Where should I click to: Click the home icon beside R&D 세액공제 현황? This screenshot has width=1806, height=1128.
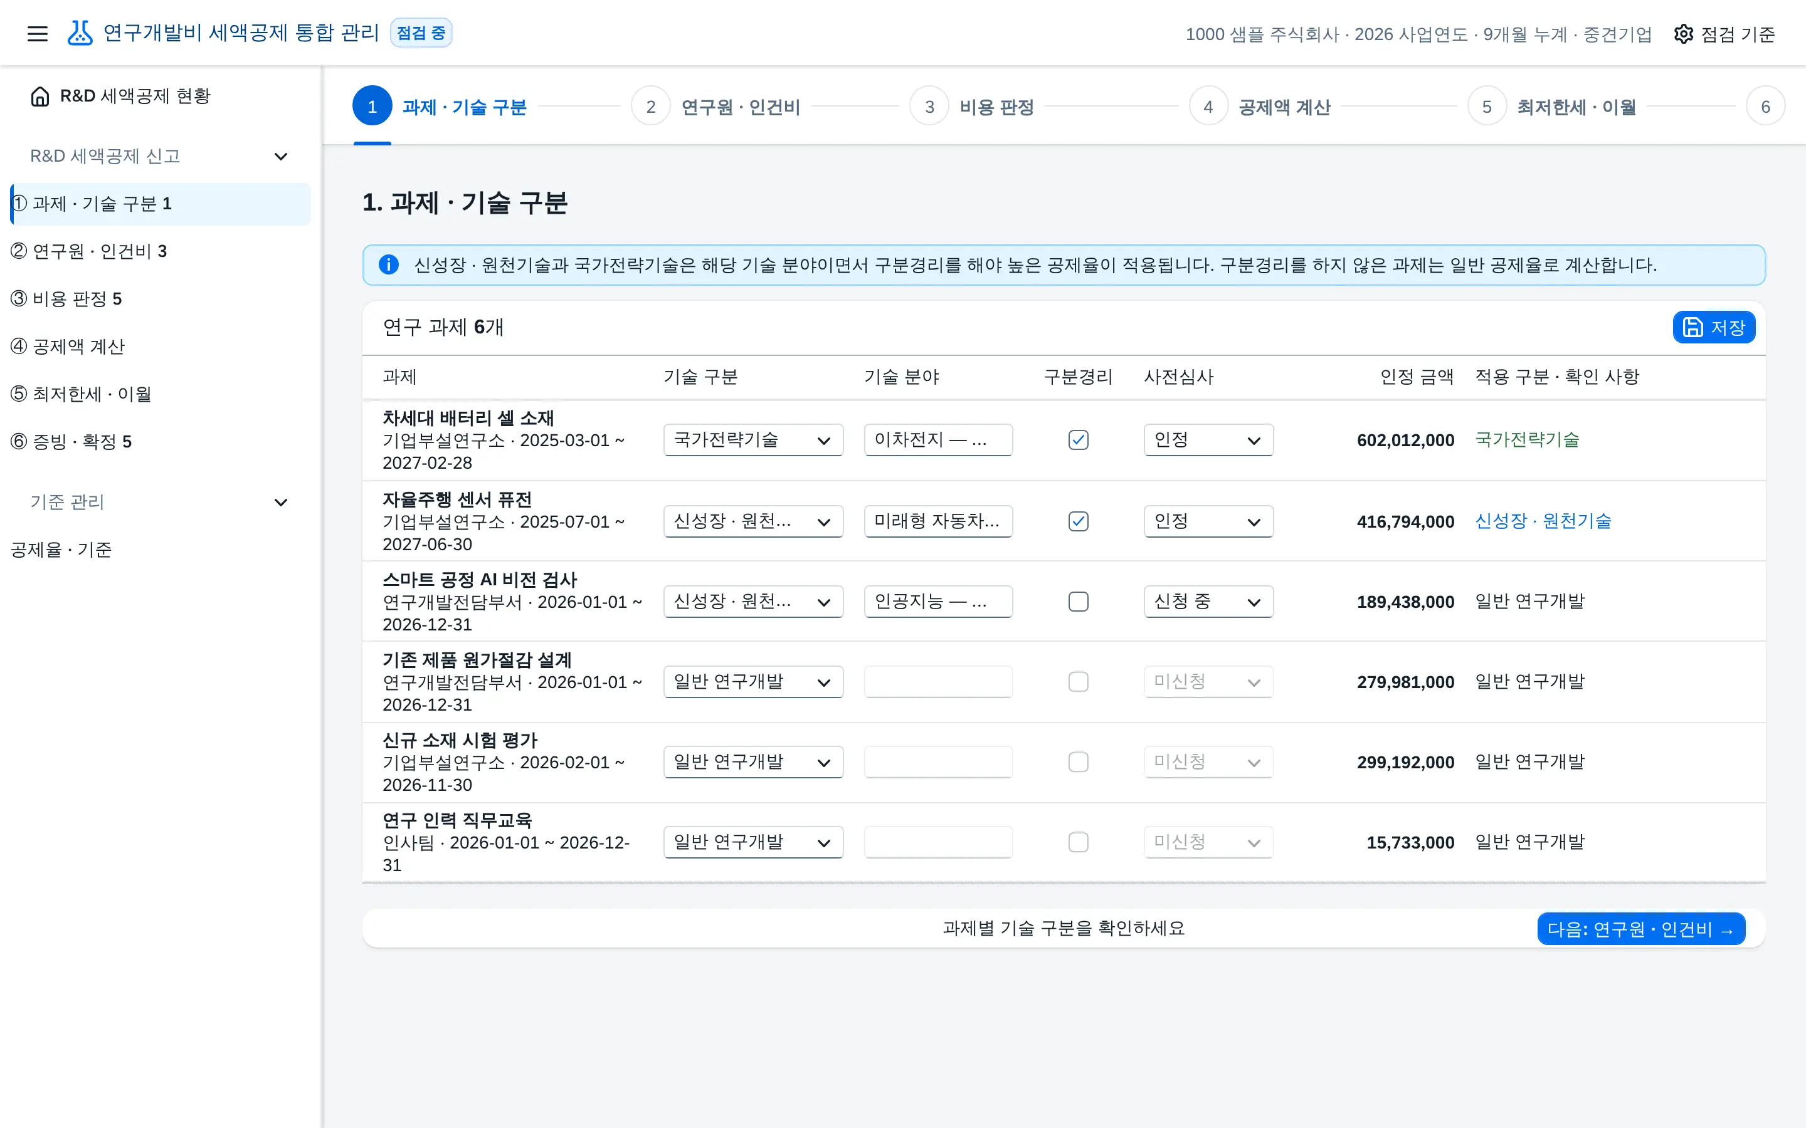40,97
